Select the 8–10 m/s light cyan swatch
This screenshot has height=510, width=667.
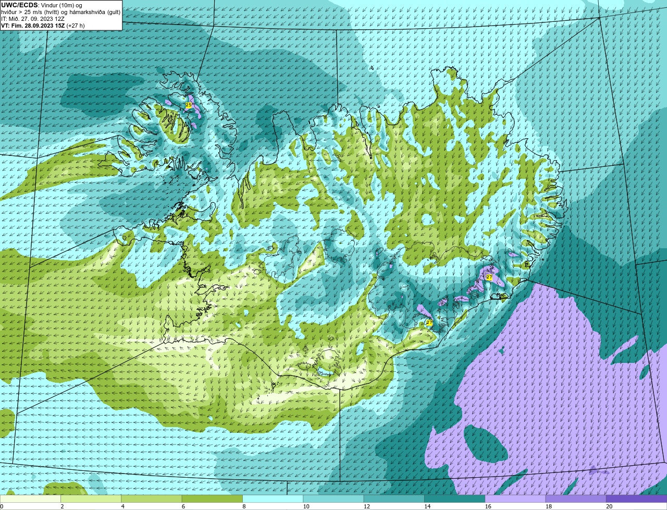click(x=273, y=499)
